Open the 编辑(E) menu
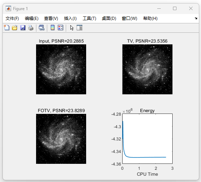This screenshot has height=182, width=201. pos(32,19)
